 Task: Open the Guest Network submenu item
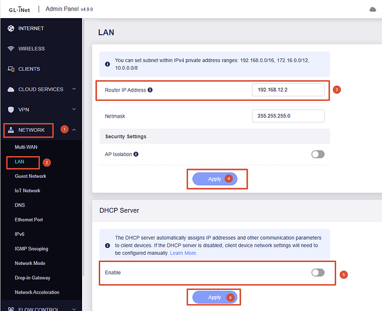pos(30,176)
